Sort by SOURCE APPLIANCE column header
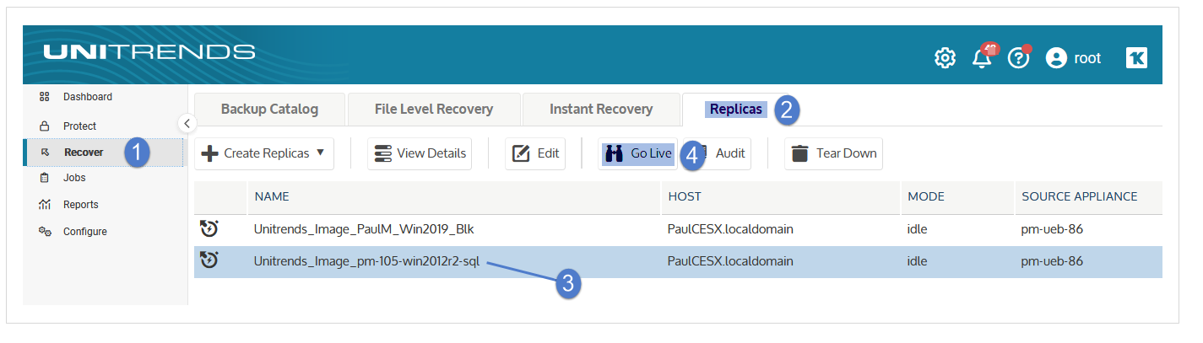1203x343 pixels. (1080, 196)
